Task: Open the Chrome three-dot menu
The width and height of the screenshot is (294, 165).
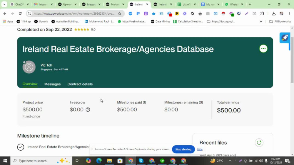Action: pos(289,13)
